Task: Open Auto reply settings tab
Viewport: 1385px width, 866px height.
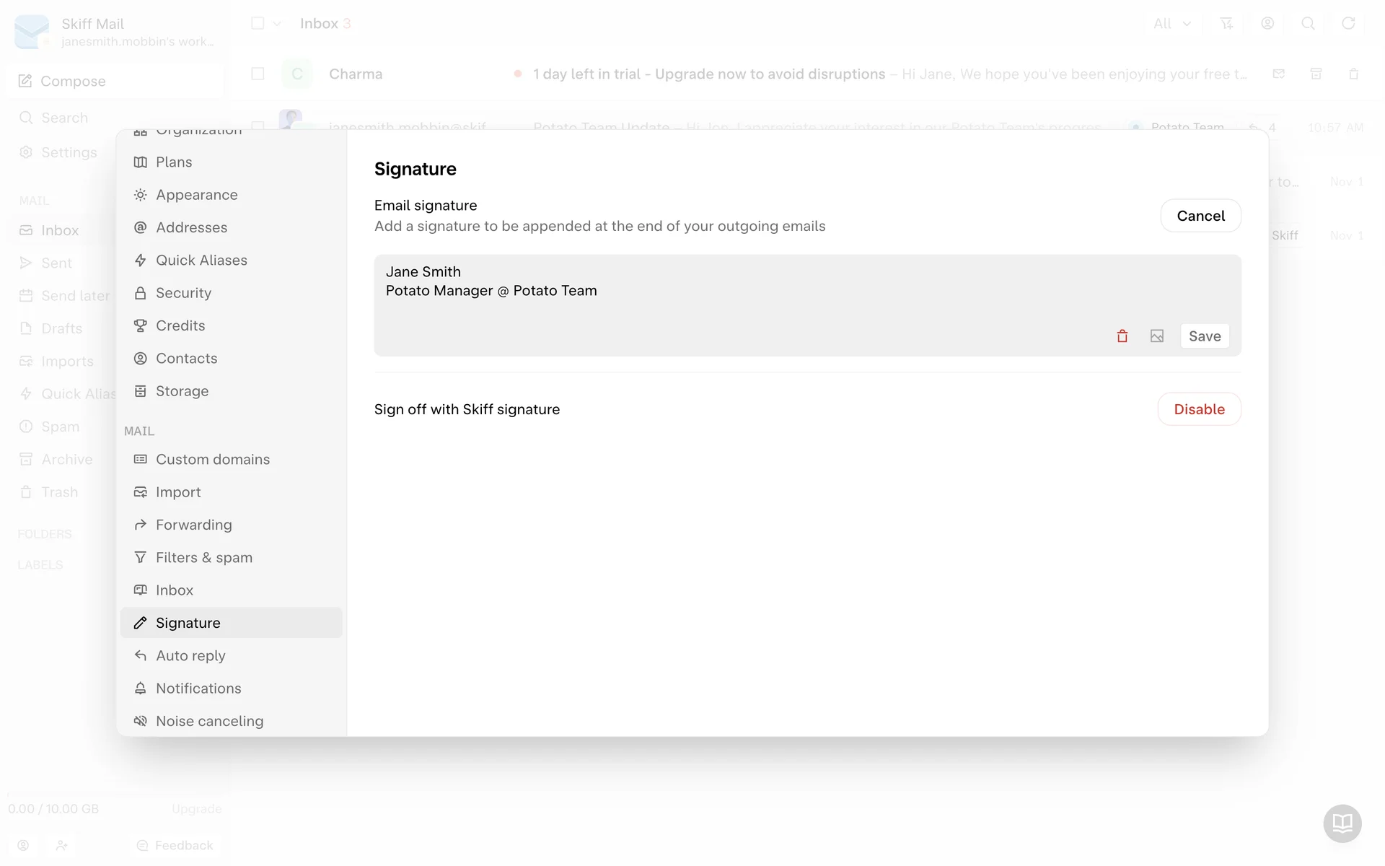Action: [190, 655]
